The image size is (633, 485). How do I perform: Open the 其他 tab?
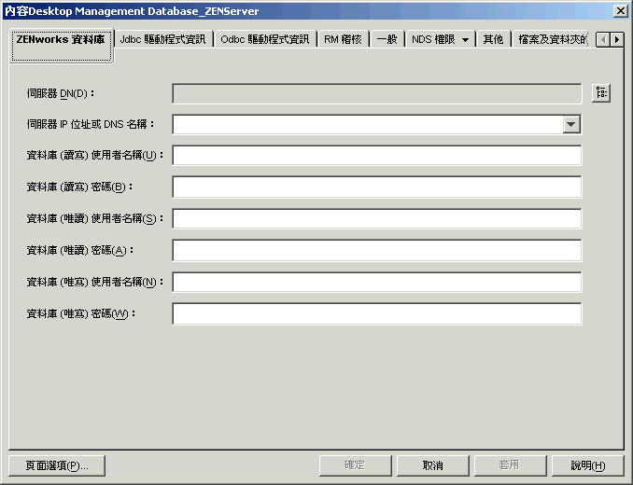click(493, 39)
